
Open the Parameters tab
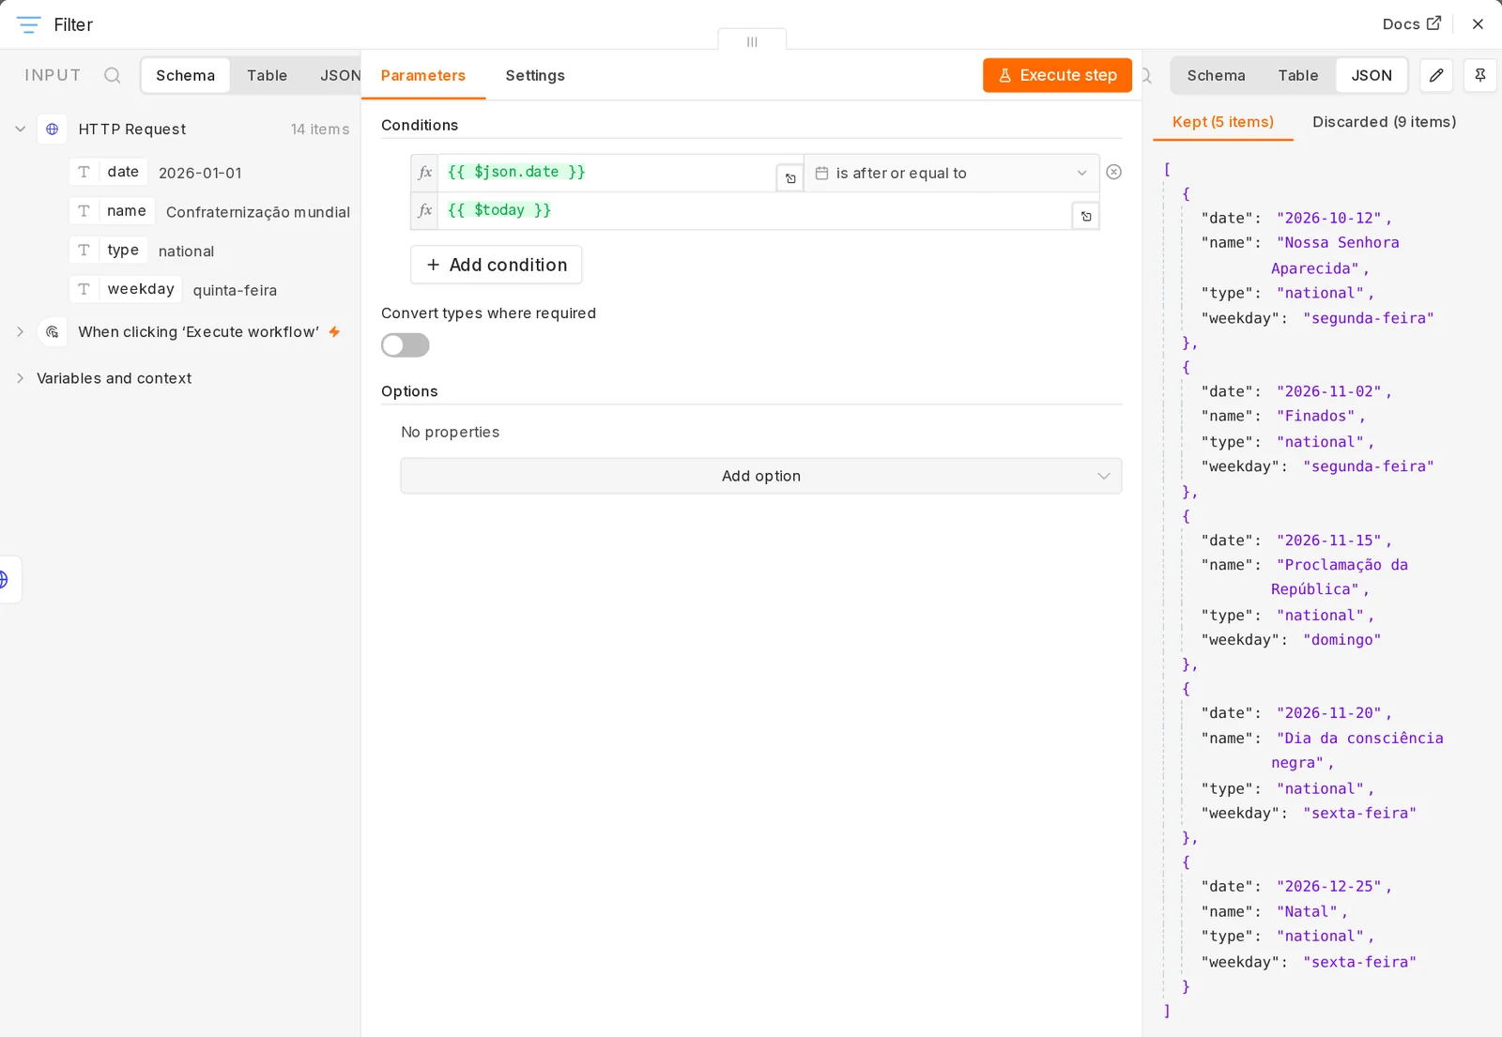(x=423, y=75)
